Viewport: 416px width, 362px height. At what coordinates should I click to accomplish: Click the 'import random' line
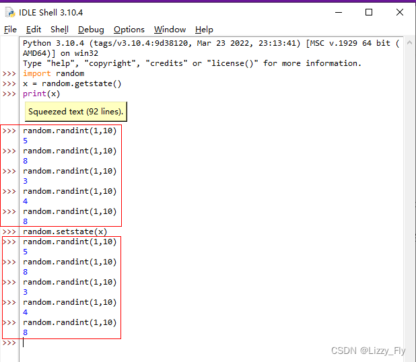click(x=54, y=73)
